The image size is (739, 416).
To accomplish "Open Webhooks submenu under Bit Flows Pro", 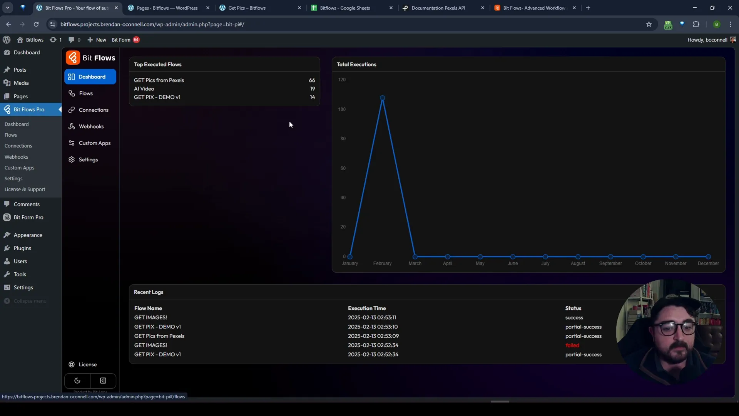I will tap(16, 157).
